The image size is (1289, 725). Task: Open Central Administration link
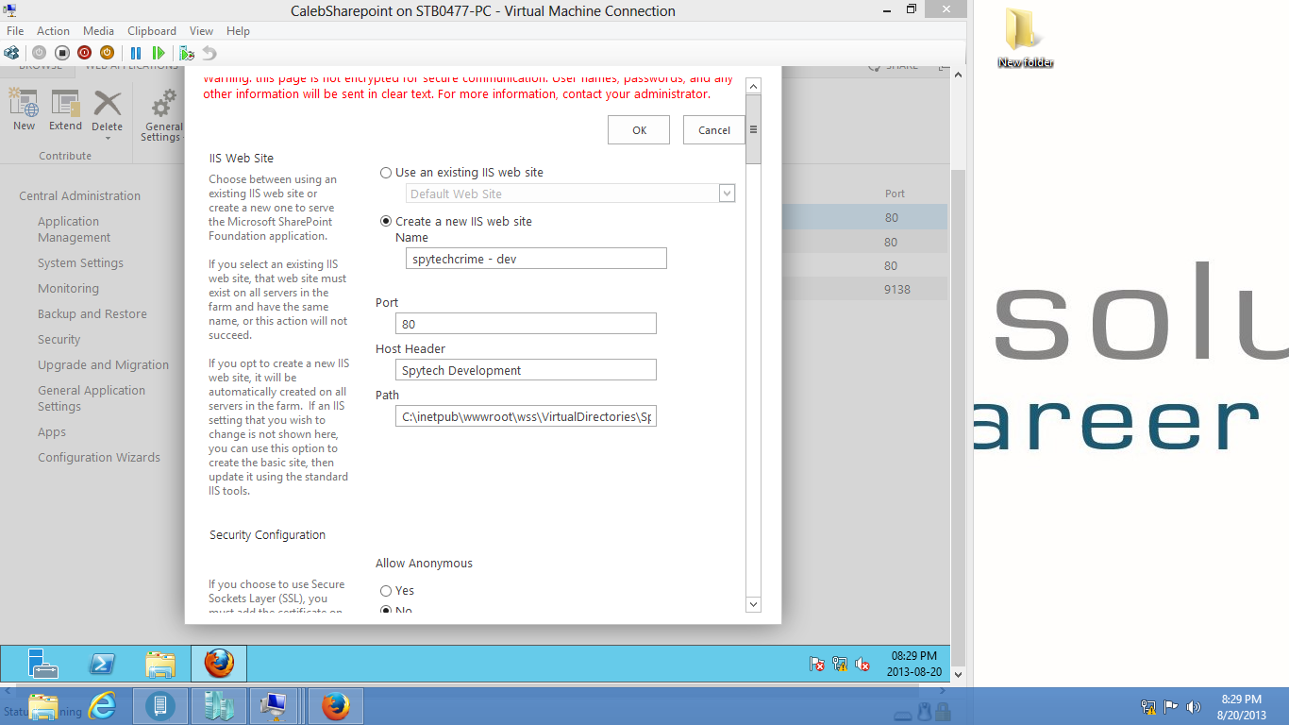click(x=79, y=196)
